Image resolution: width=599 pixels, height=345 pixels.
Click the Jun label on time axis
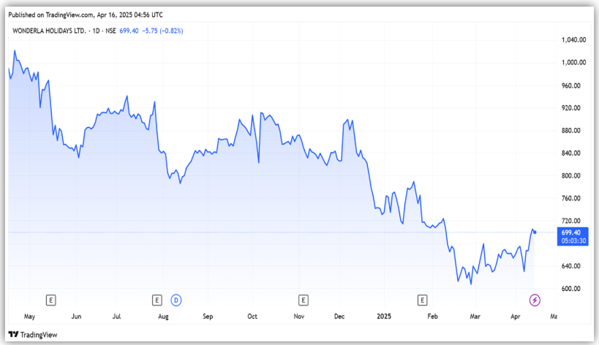(78, 317)
